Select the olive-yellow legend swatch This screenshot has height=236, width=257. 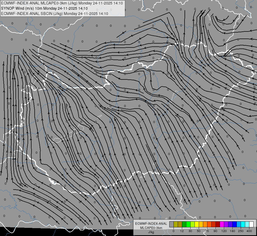(176, 224)
